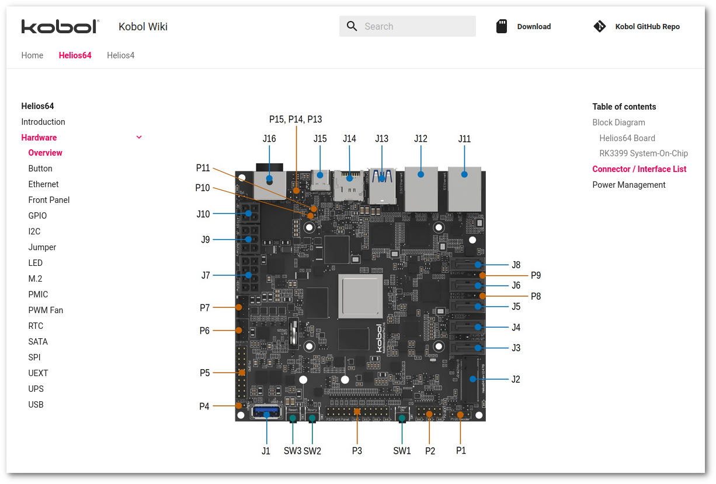Click the J7 label on diagram
Image resolution: width=716 pixels, height=484 pixels.
[206, 275]
